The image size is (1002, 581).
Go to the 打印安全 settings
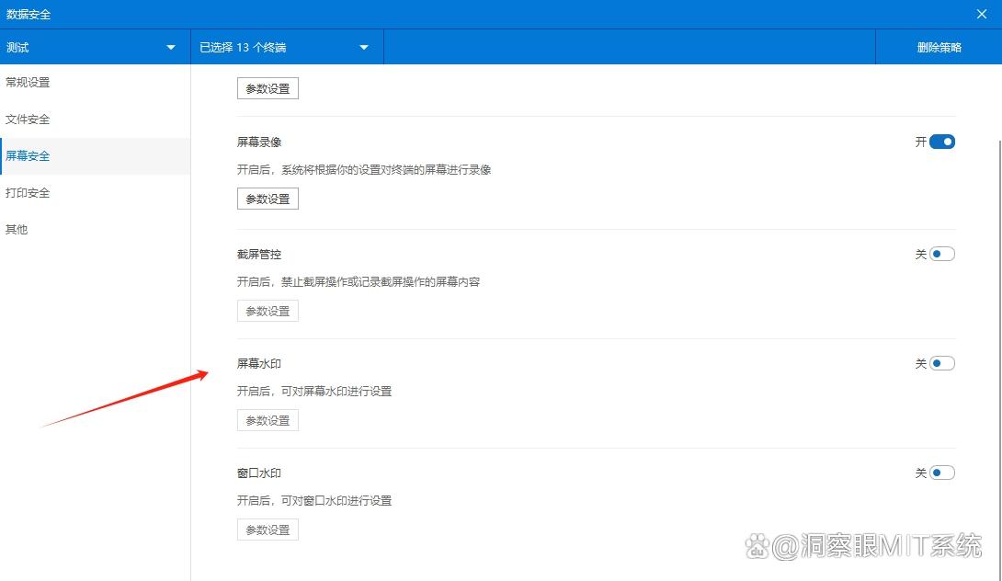28,193
